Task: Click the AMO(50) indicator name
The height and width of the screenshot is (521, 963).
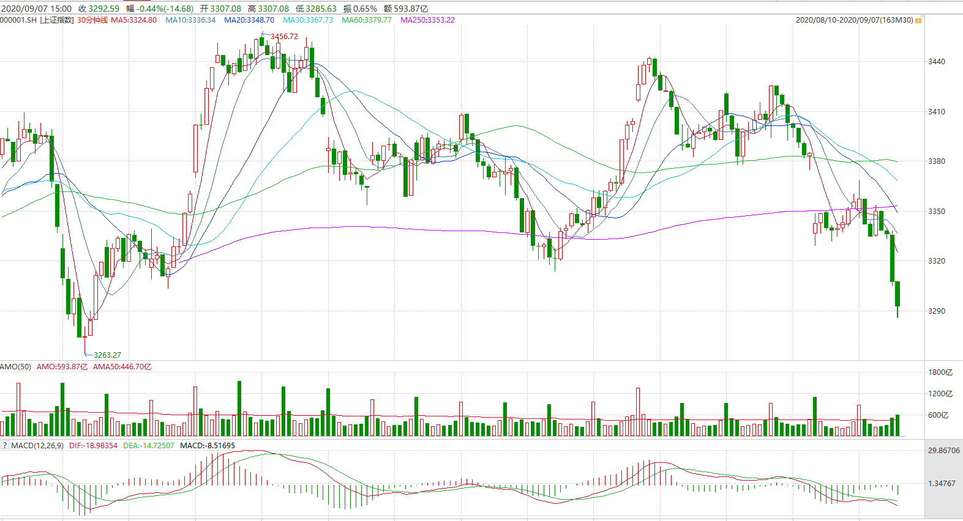Action: click(16, 367)
